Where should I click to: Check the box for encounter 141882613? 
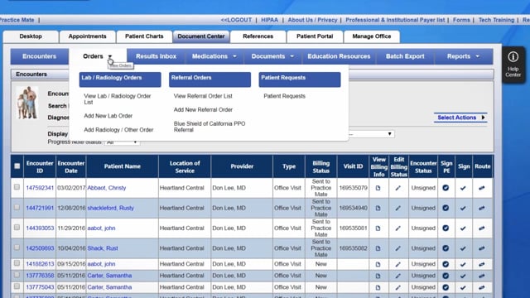tap(17, 263)
